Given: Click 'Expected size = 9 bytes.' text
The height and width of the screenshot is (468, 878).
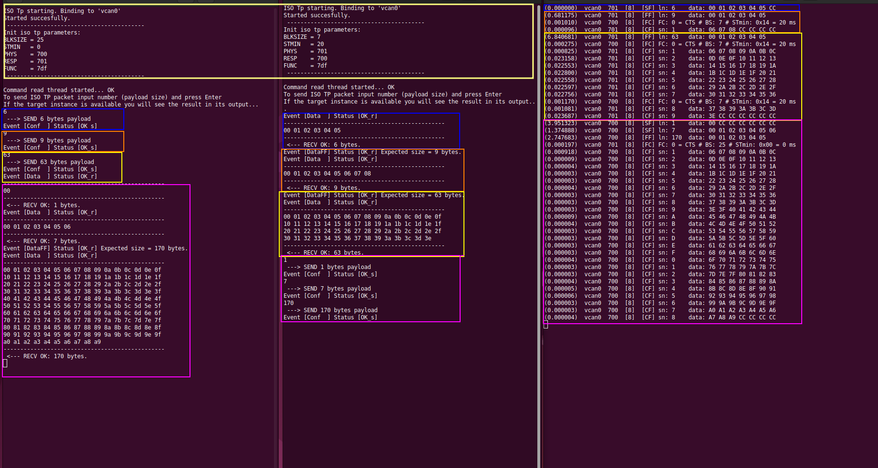Looking at the screenshot, I should pos(421,152).
